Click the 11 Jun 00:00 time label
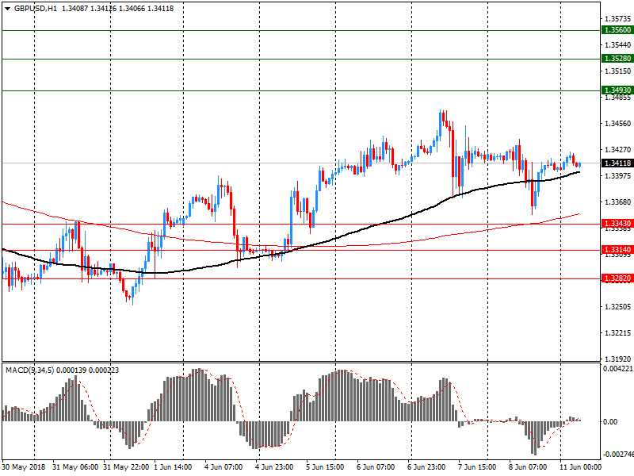Viewport: 634px width, 476px height. [580, 467]
